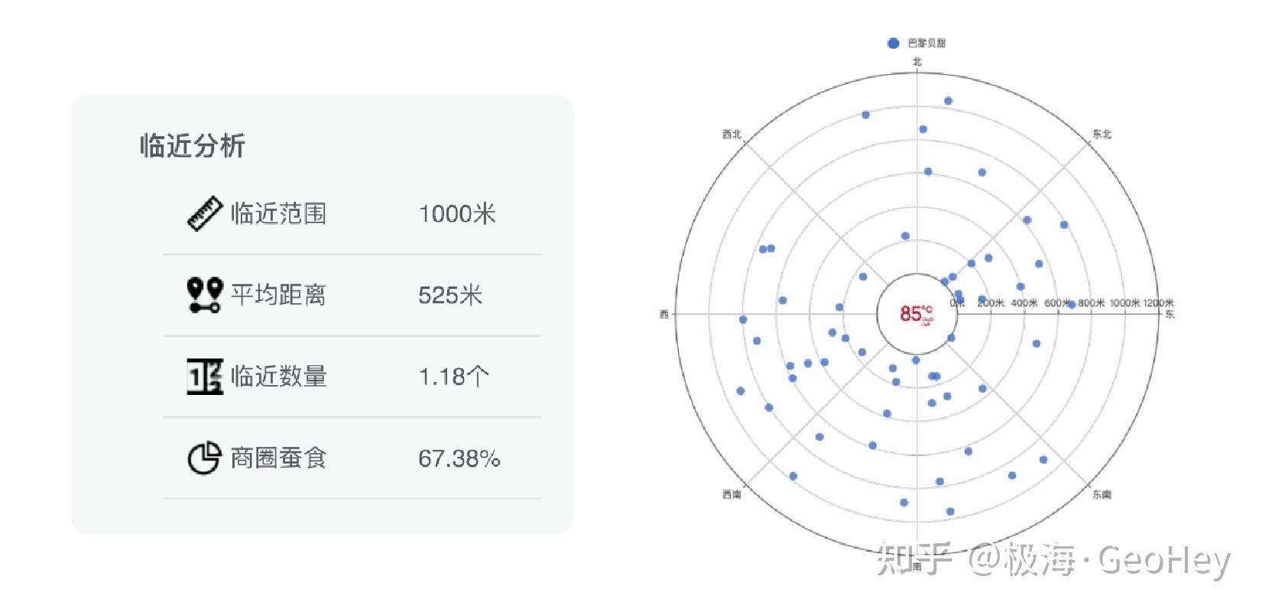Click the 1000米 range value

(x=457, y=214)
